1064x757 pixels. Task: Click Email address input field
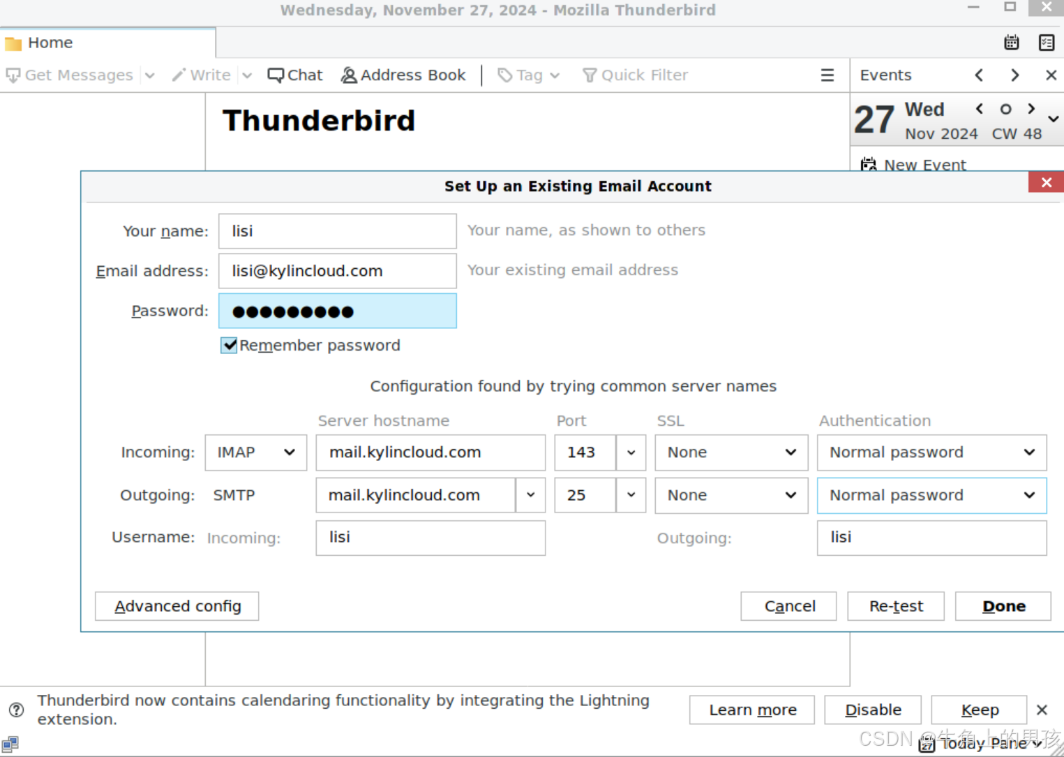(338, 271)
